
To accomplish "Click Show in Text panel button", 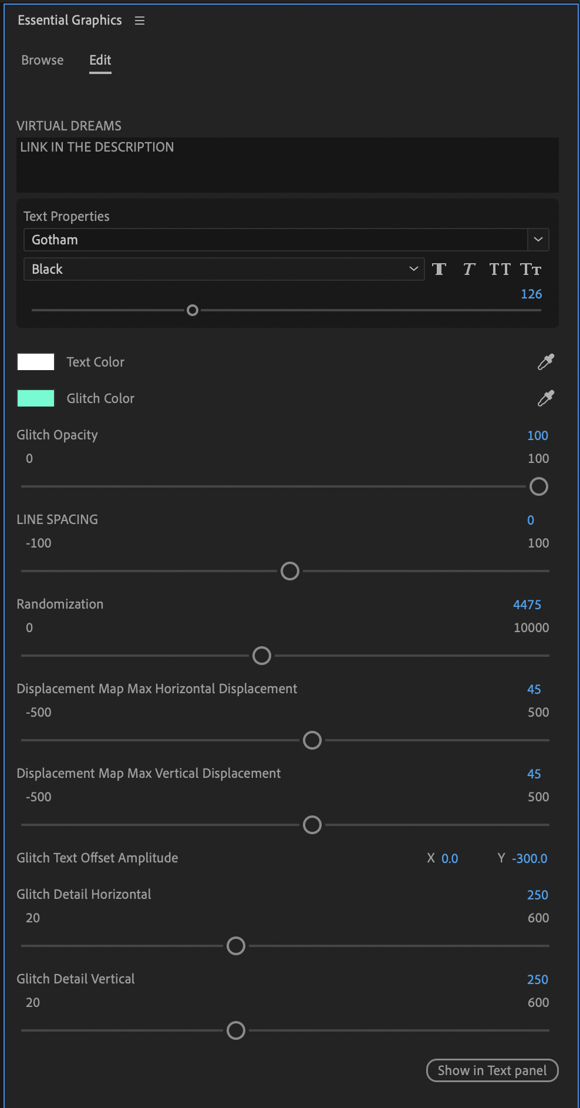I will pos(492,1070).
